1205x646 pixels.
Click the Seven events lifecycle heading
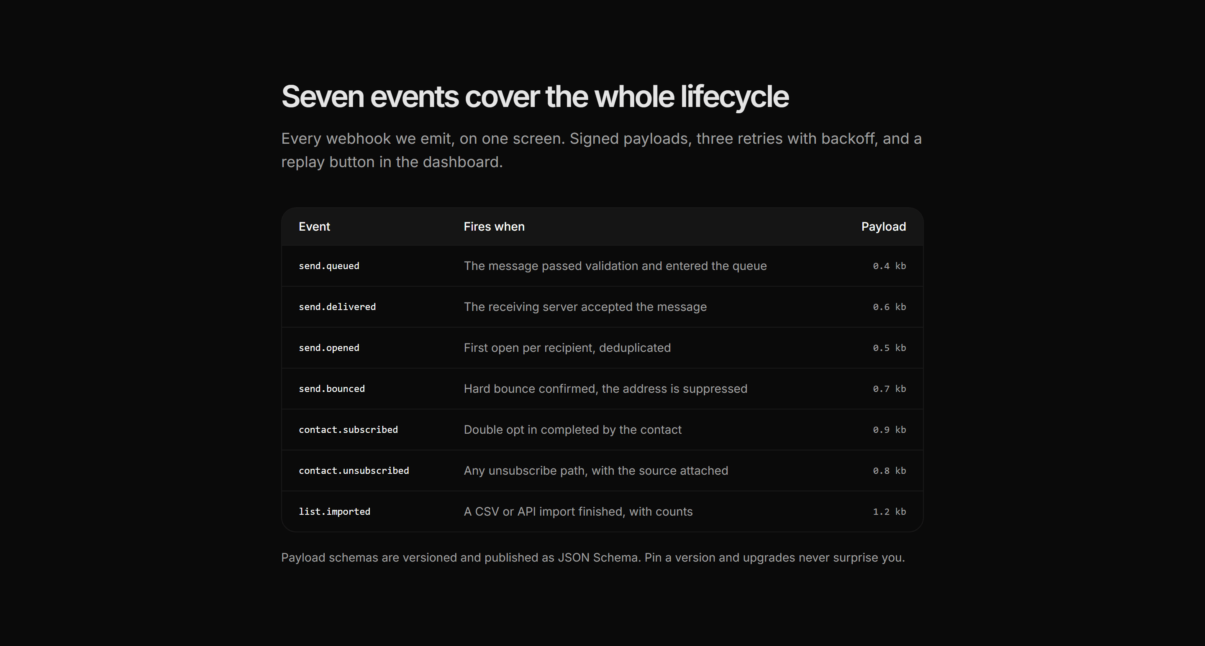(x=535, y=97)
